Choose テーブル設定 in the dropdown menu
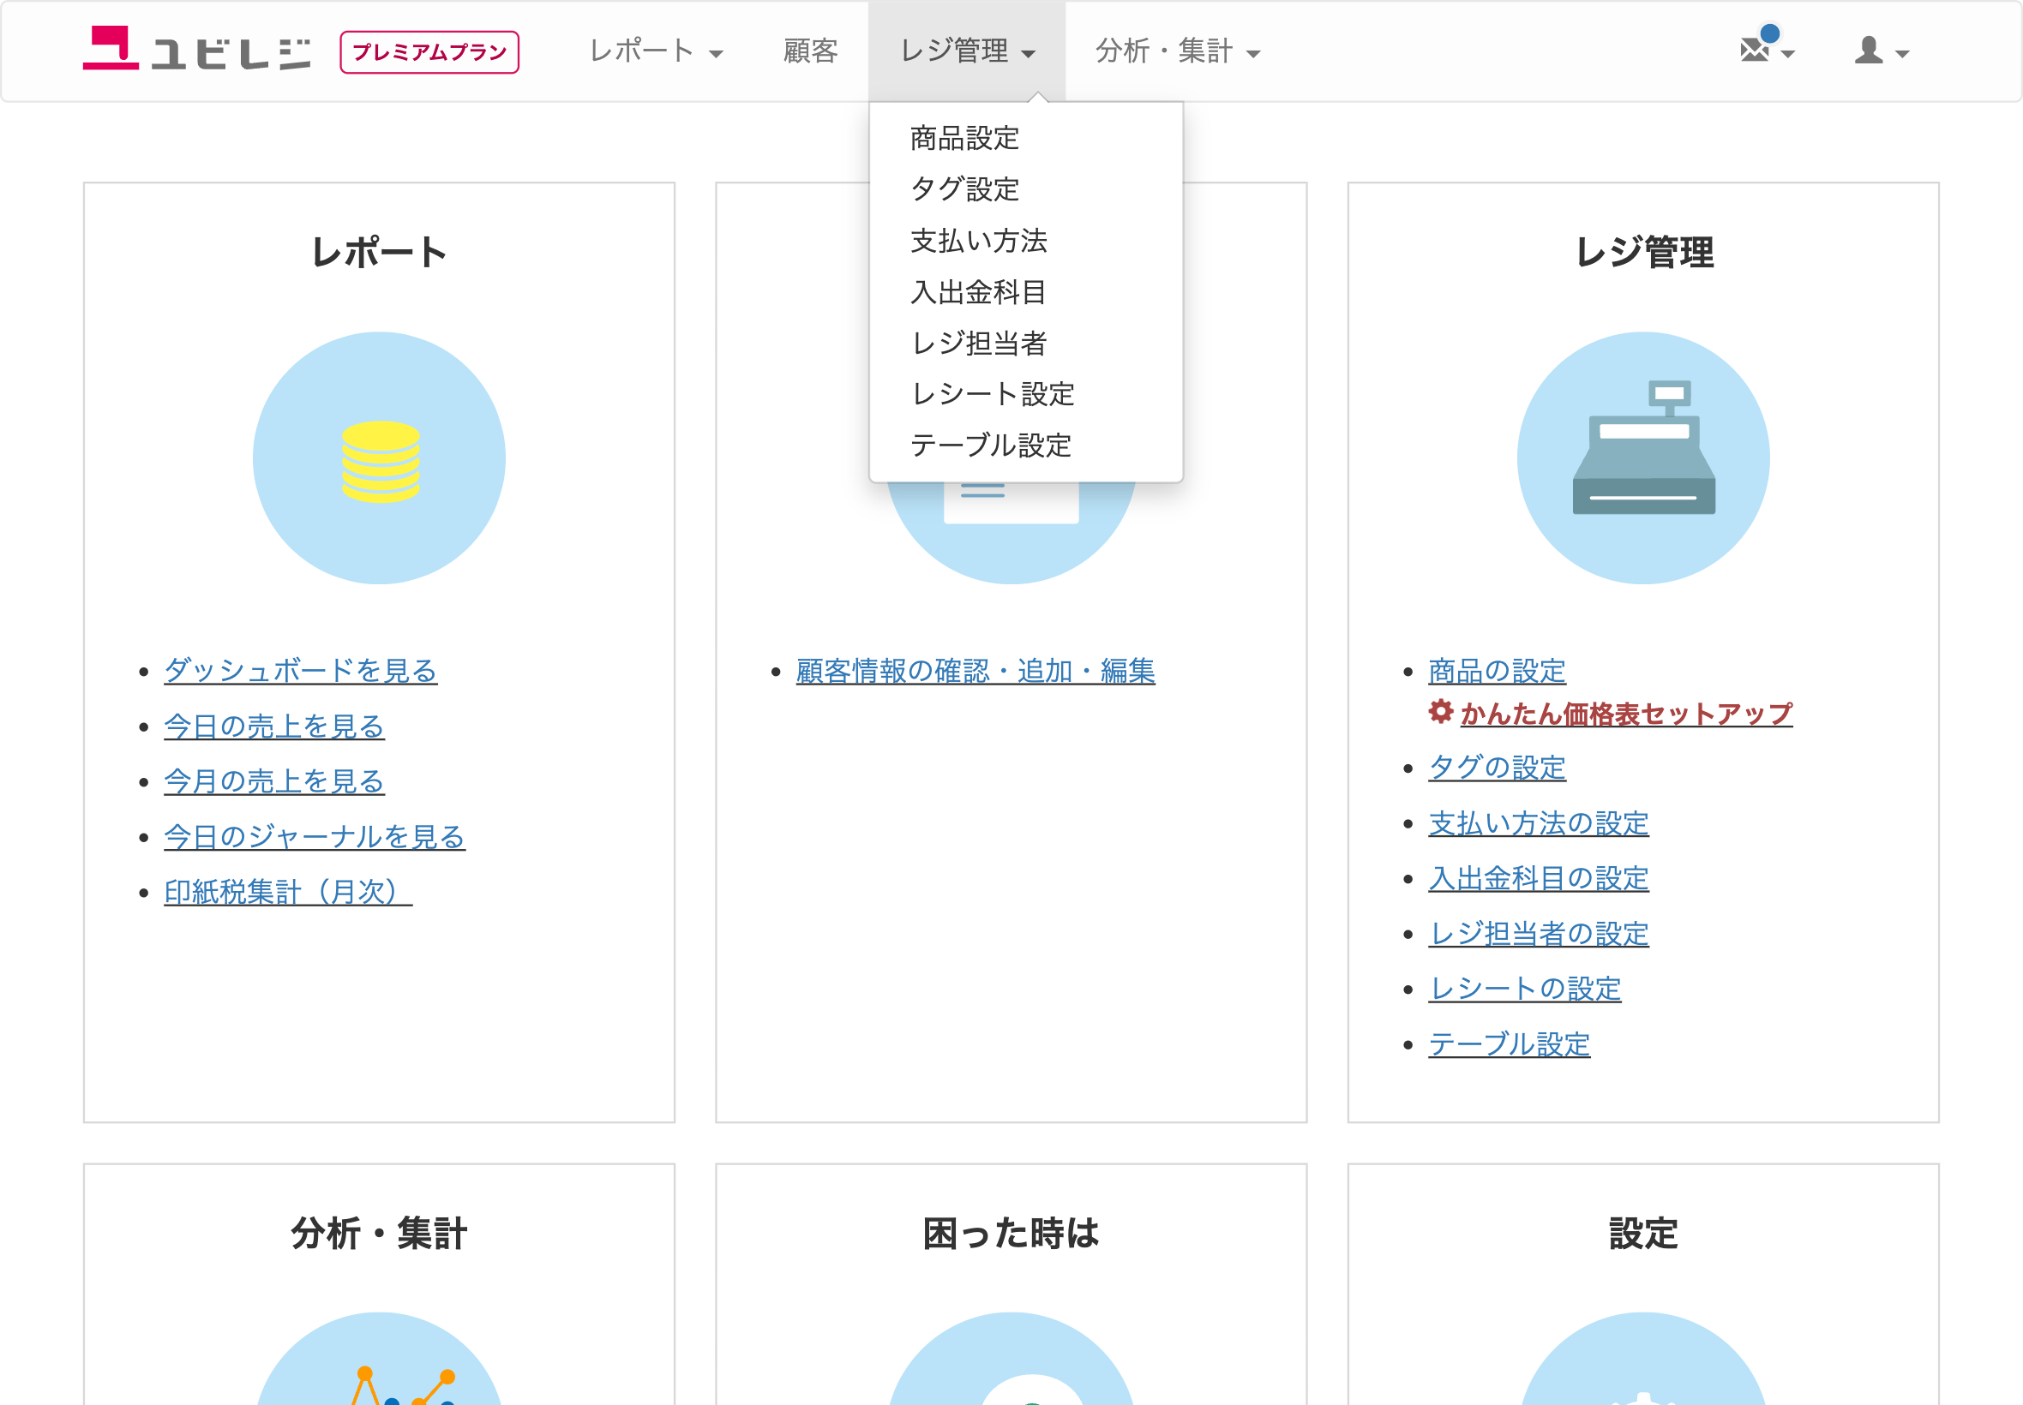The height and width of the screenshot is (1405, 2023). tap(991, 445)
